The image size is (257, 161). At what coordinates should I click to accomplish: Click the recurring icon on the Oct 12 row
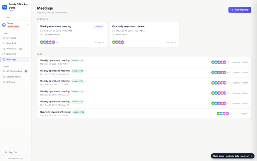pyautogui.click(x=86, y=61)
